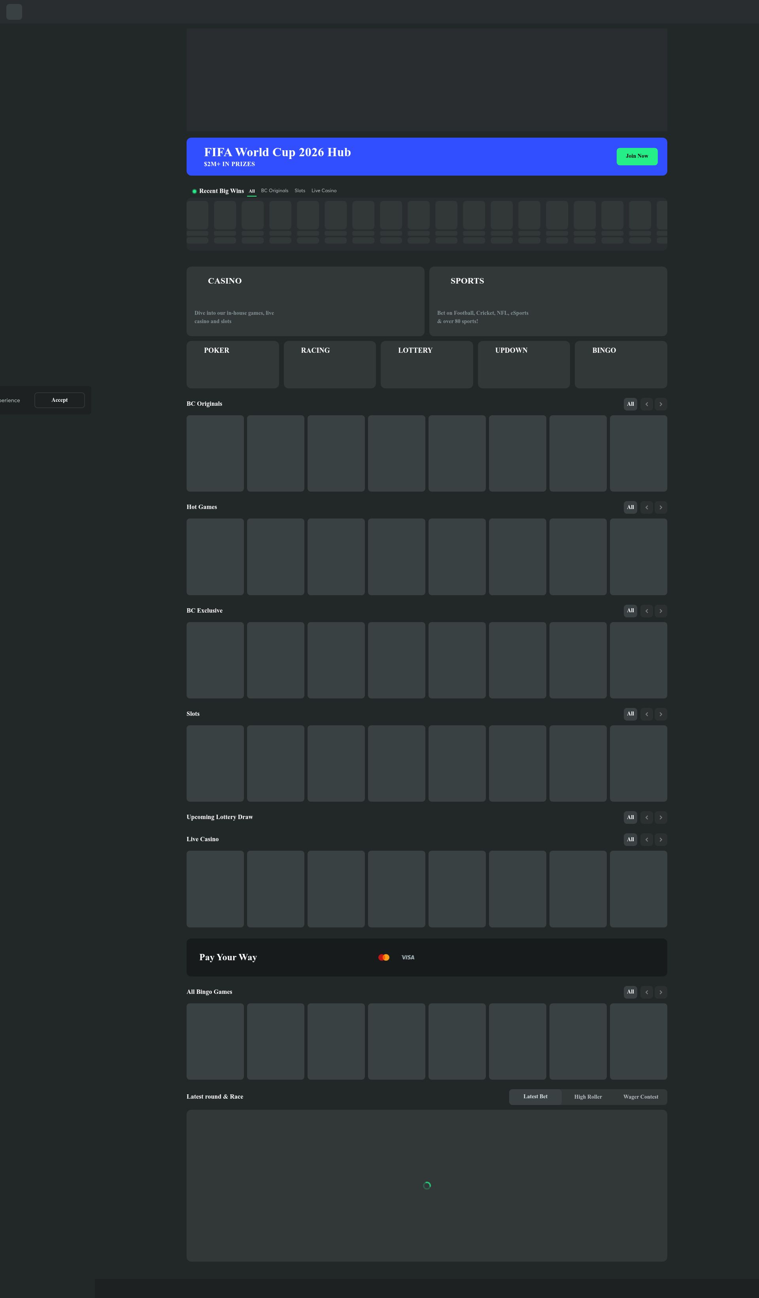Open the POKER category card

(x=233, y=365)
